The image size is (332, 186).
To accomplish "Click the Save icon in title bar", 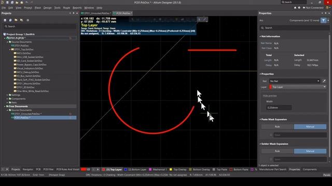I will [7, 2].
